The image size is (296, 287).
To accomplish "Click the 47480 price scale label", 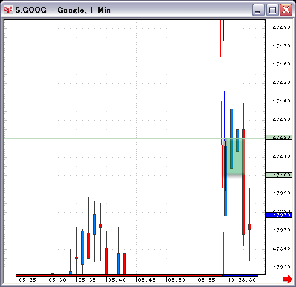I will (x=281, y=28).
